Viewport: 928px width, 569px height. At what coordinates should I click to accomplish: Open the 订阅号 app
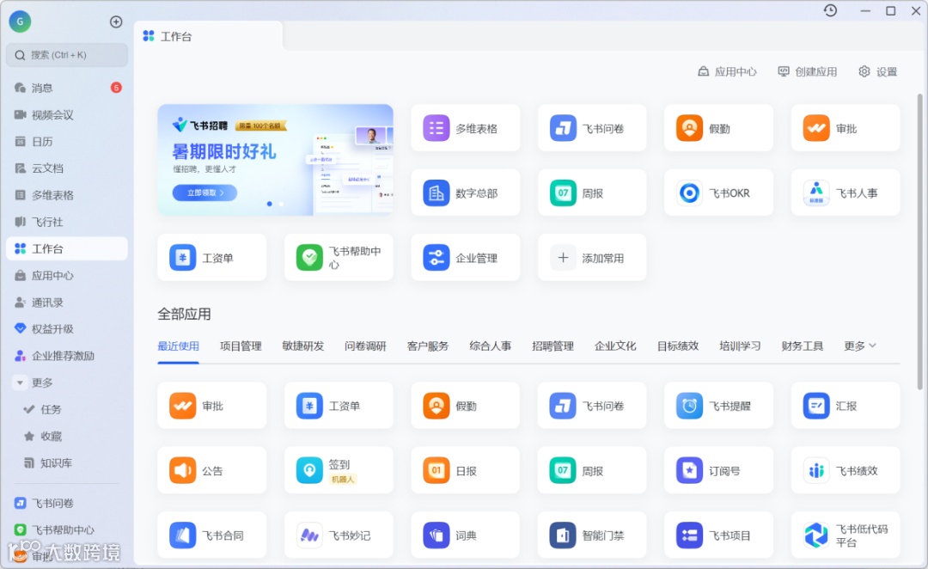tap(718, 471)
